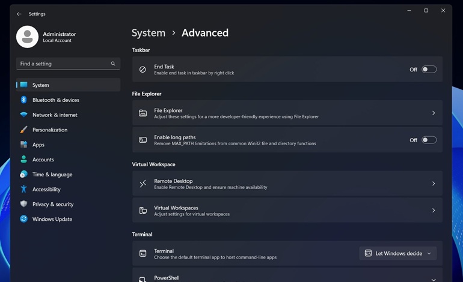
Task: Minimize the Settings window
Action: [x=409, y=11]
